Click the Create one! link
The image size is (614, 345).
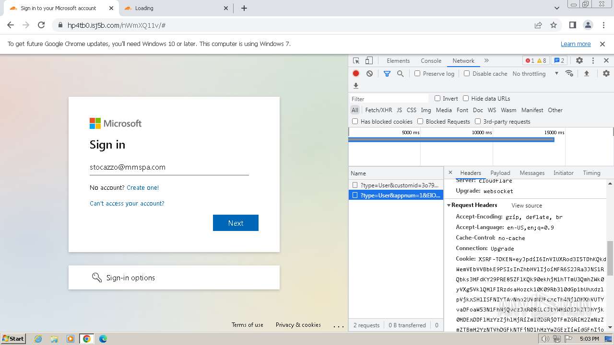(142, 187)
